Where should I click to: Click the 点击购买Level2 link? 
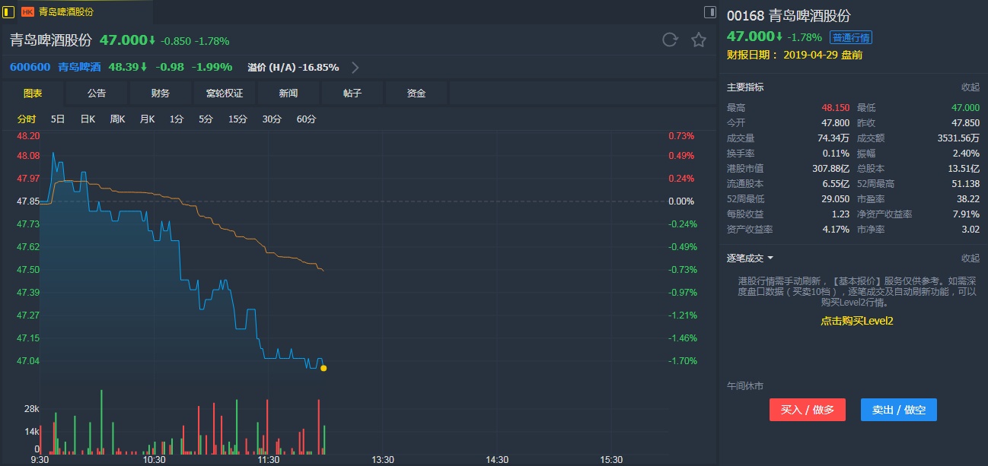pyautogui.click(x=856, y=321)
